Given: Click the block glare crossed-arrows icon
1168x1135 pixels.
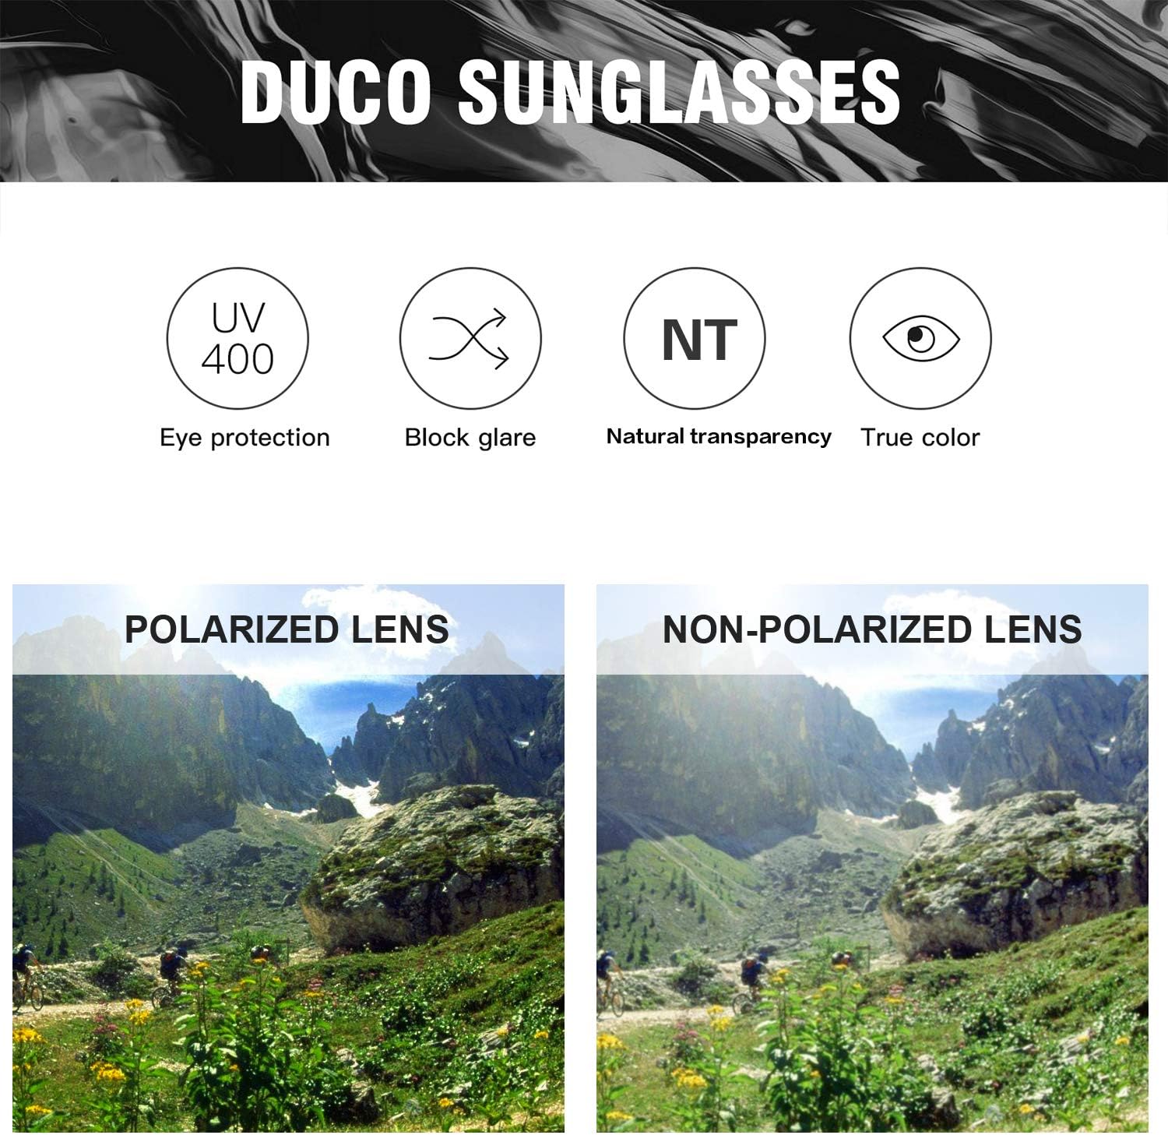Looking at the screenshot, I should point(470,338).
